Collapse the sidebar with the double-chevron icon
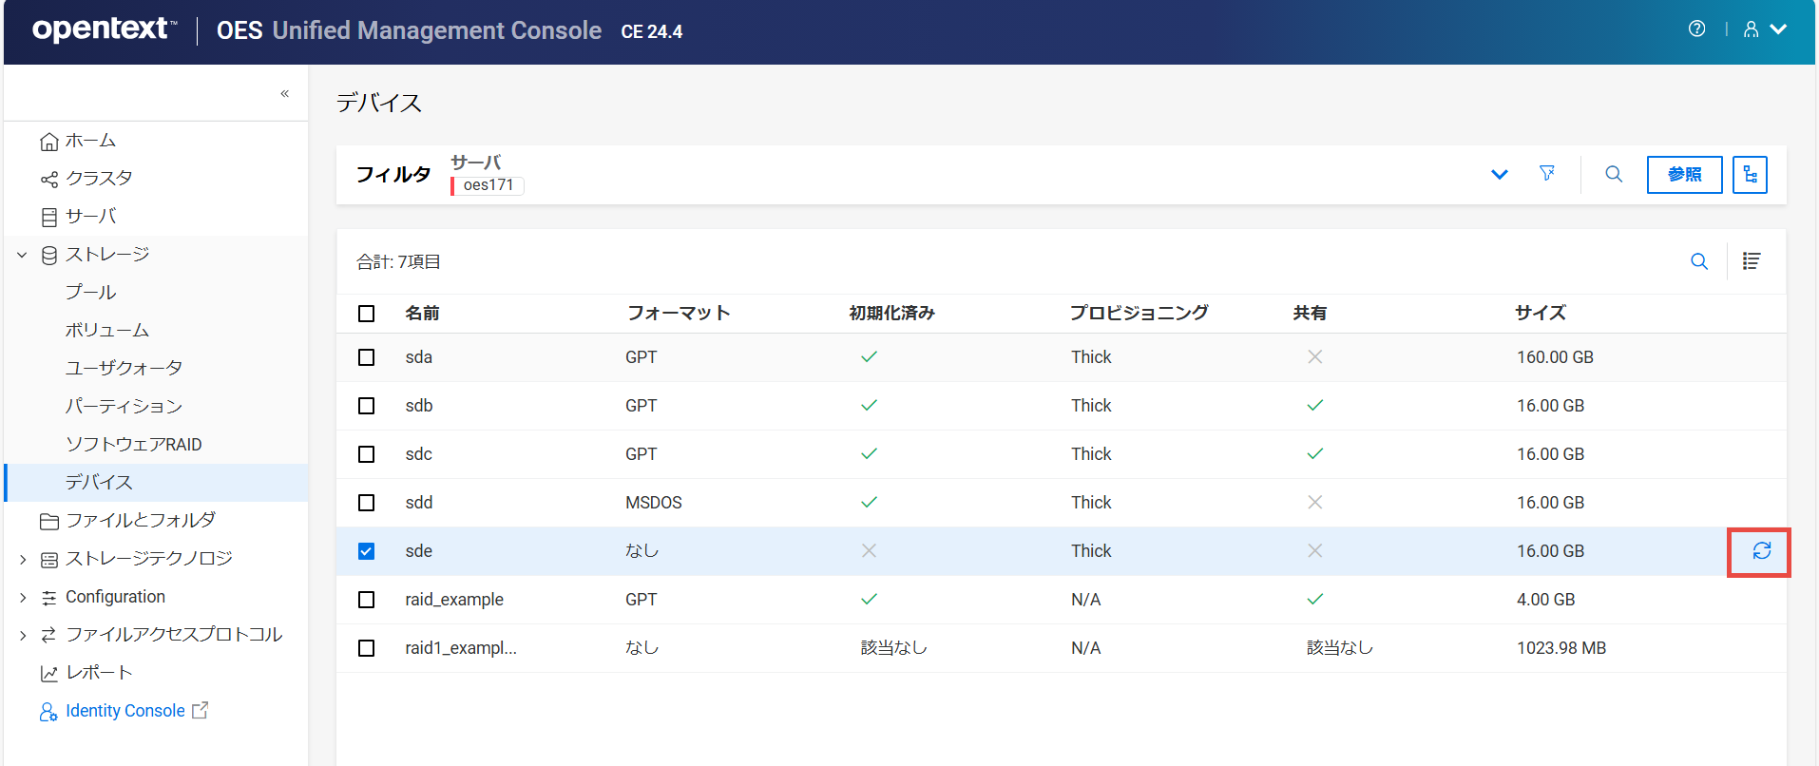The image size is (1819, 766). pyautogui.click(x=284, y=93)
